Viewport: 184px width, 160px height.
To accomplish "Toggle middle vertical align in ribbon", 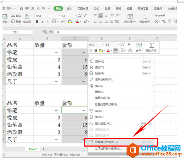I will (100, 16).
